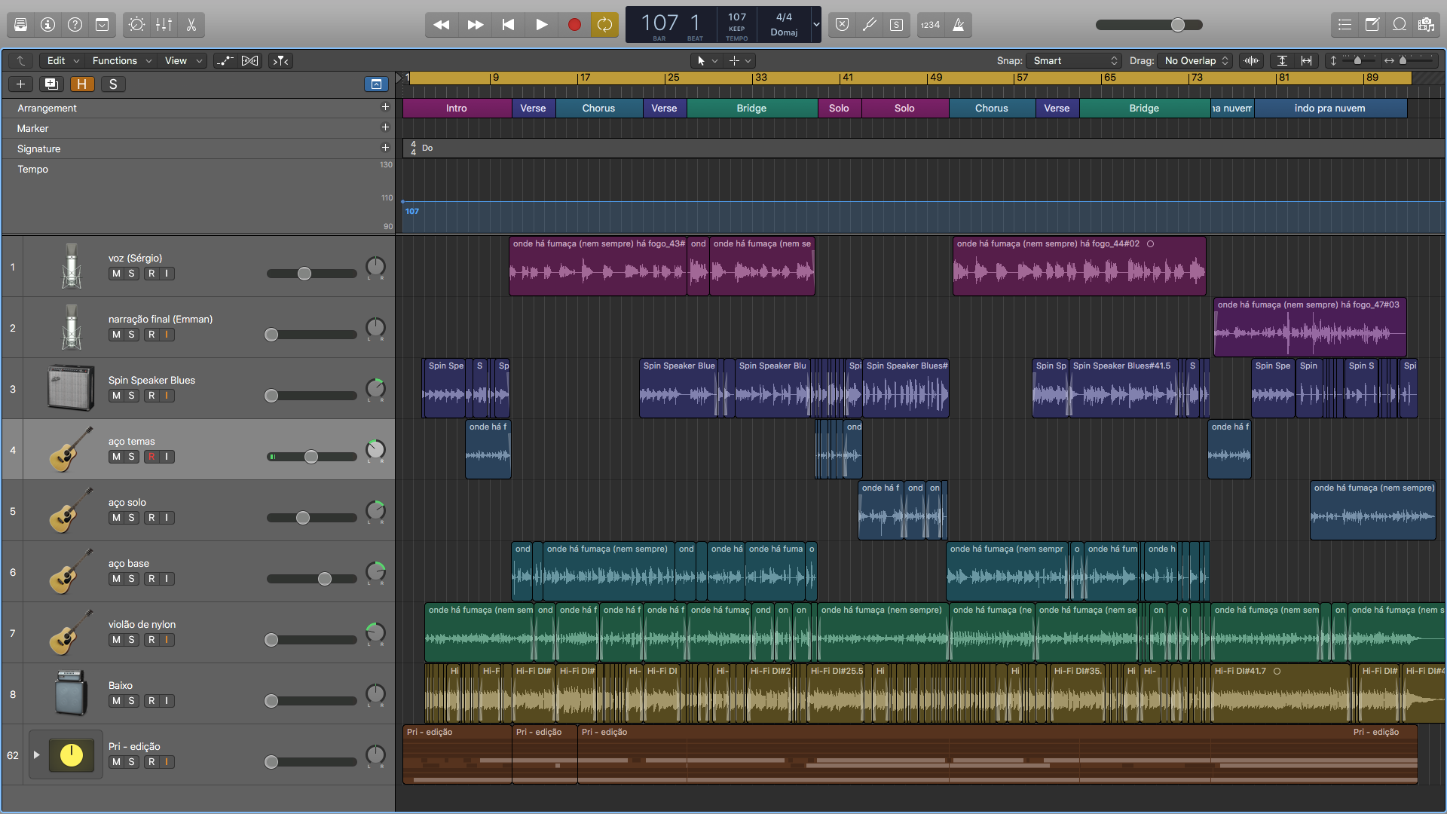Toggle Cycle mode in the transport bar
The width and height of the screenshot is (1447, 814).
click(x=604, y=25)
